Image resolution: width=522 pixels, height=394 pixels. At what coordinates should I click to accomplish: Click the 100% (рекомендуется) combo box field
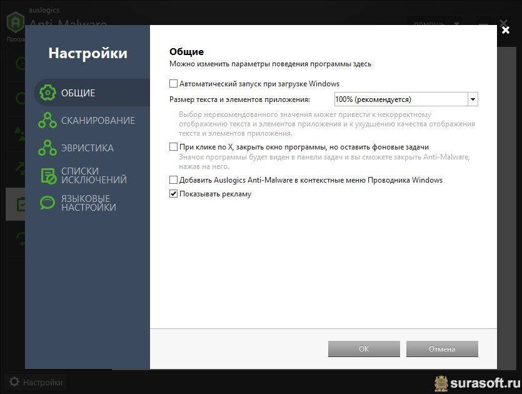point(406,99)
